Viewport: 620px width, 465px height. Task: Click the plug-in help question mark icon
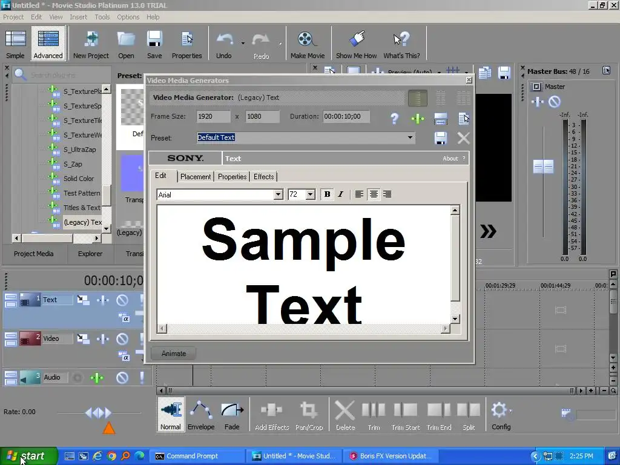point(394,118)
